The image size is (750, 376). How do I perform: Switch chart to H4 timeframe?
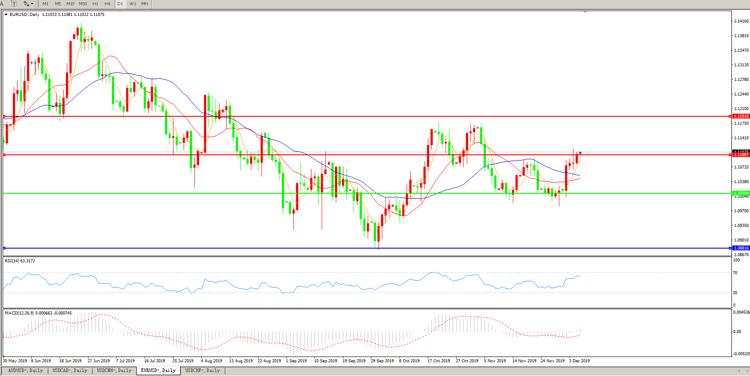107,4
